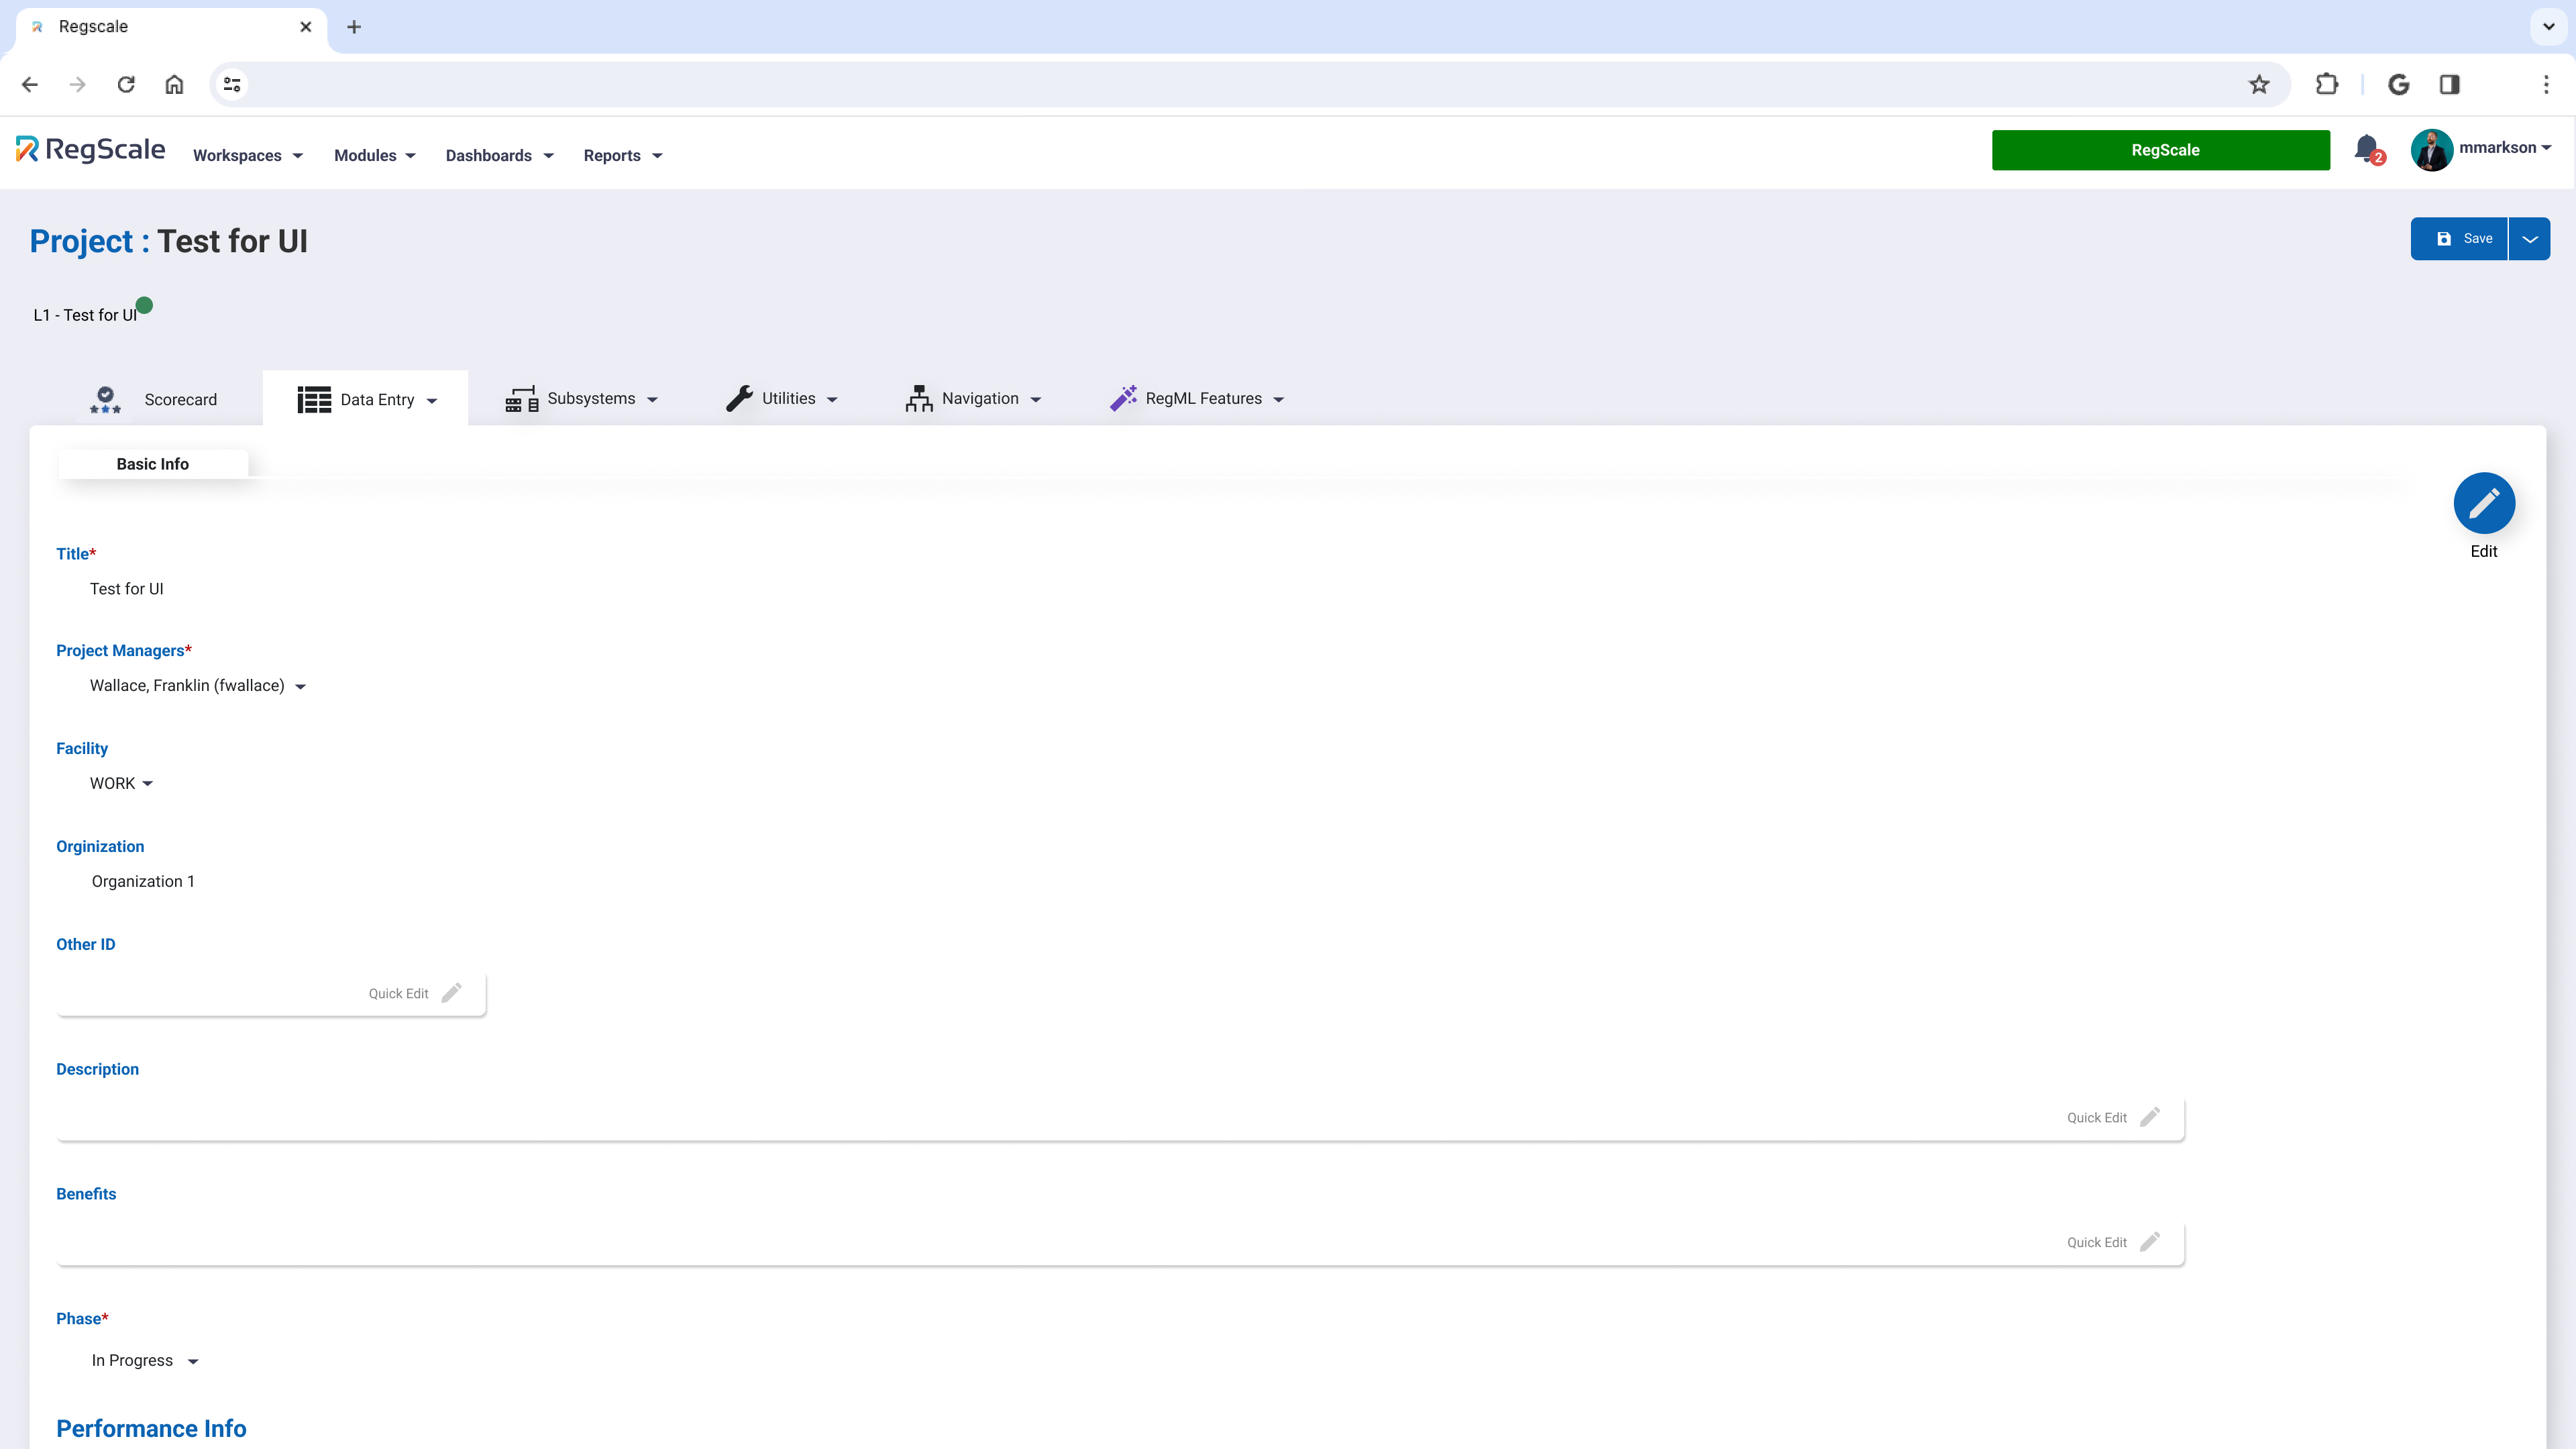
Task: Close the Regscale browser tab
Action: [x=306, y=27]
